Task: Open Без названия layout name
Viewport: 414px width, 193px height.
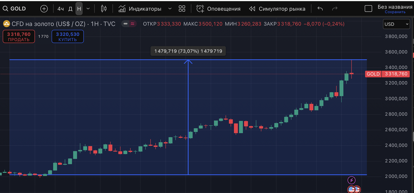Action: (395, 7)
